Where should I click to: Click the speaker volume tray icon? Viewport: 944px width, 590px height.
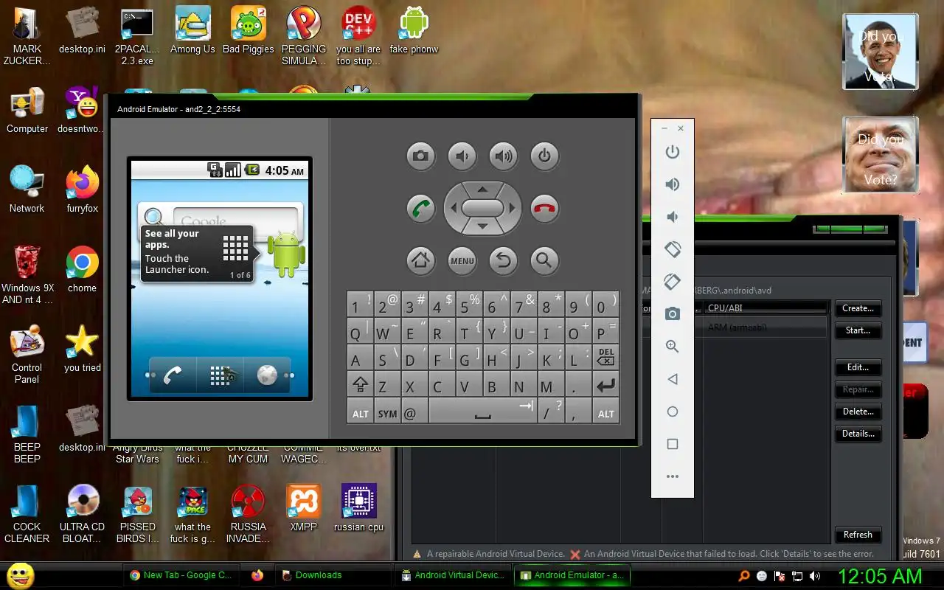(815, 576)
